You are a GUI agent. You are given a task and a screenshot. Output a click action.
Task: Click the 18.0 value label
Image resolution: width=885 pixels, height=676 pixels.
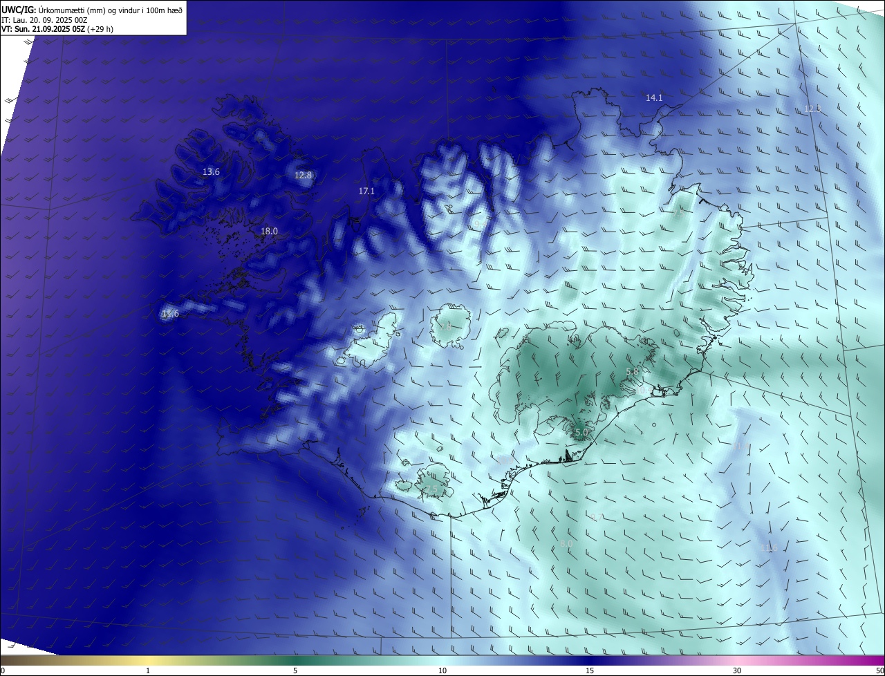(269, 232)
